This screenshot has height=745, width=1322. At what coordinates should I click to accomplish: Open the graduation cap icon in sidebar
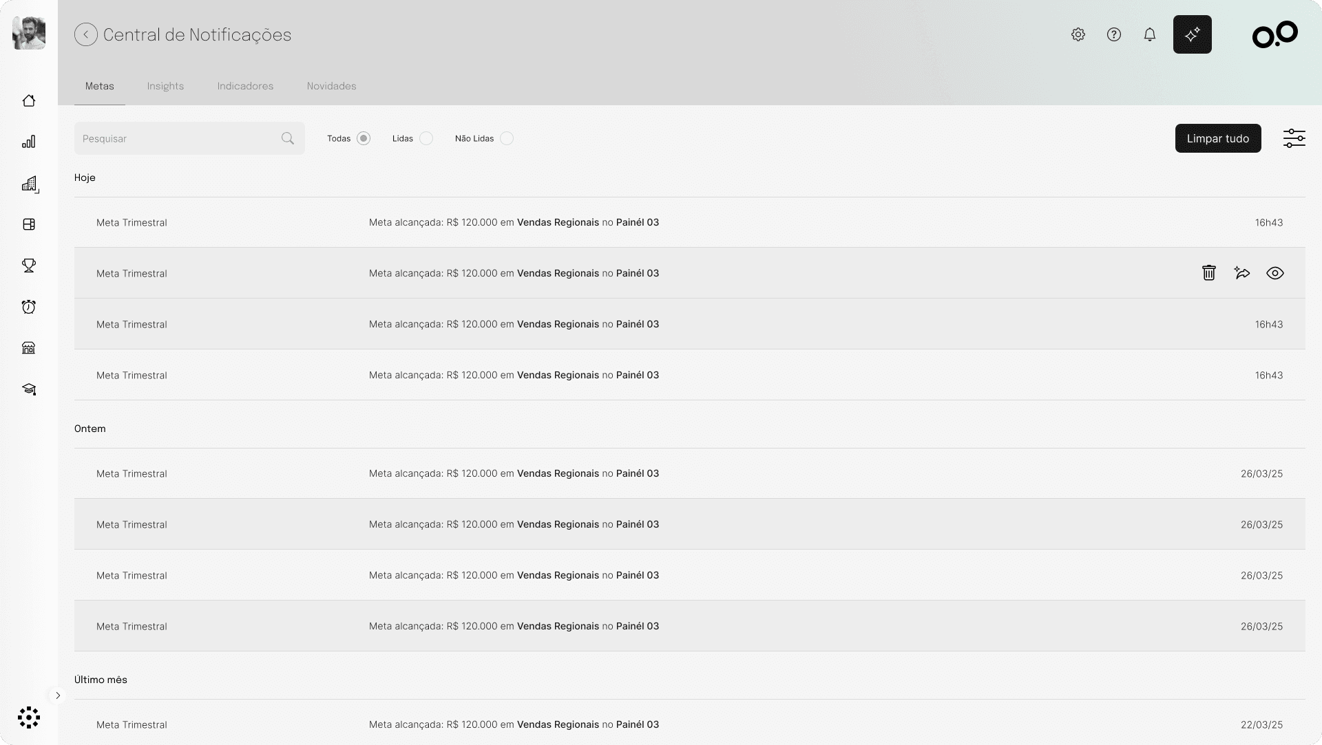(x=29, y=389)
